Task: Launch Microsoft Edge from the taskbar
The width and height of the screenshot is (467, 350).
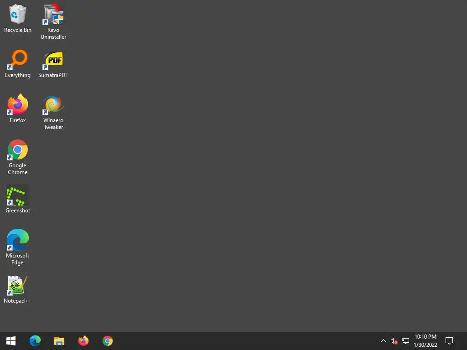Action: [35, 341]
